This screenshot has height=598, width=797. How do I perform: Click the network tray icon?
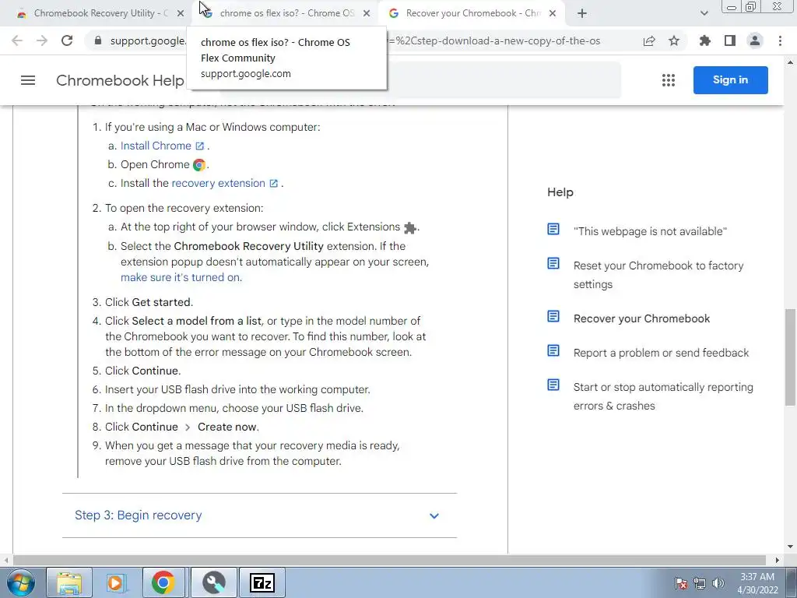click(x=700, y=583)
